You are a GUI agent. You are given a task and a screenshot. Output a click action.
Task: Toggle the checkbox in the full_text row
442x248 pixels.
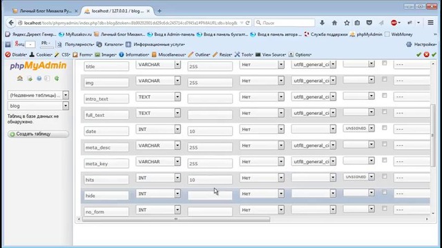[x=384, y=112]
